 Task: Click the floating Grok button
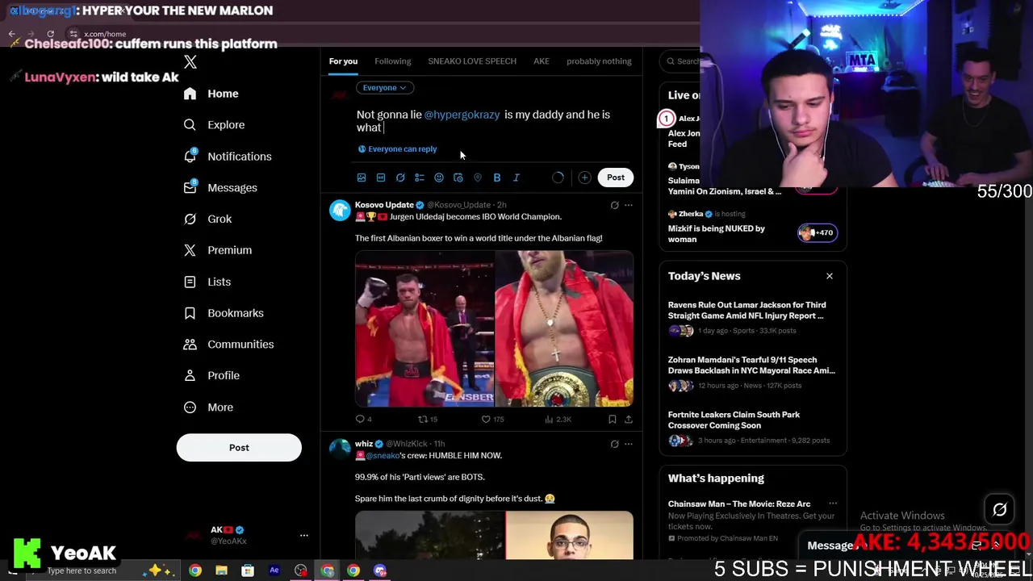tap(999, 510)
